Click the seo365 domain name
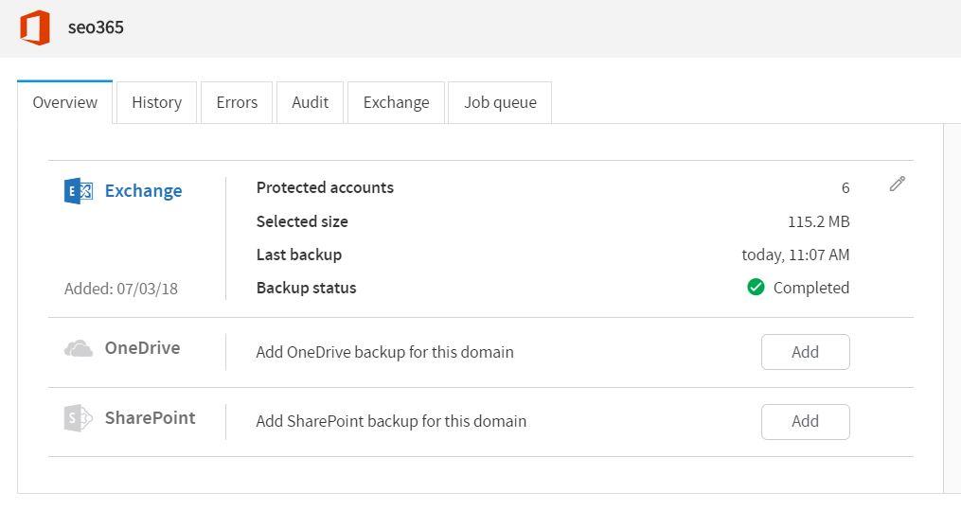This screenshot has height=510, width=961. point(96,27)
